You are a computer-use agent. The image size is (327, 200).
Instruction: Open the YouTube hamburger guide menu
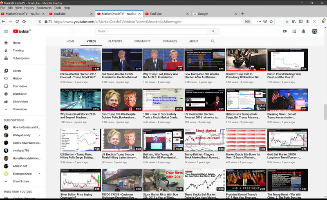click(x=6, y=31)
